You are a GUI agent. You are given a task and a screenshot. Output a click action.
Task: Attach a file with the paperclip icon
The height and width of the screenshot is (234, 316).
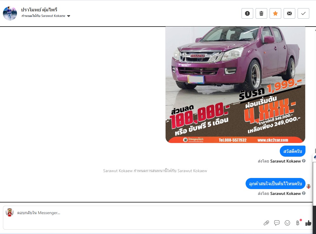point(266,223)
